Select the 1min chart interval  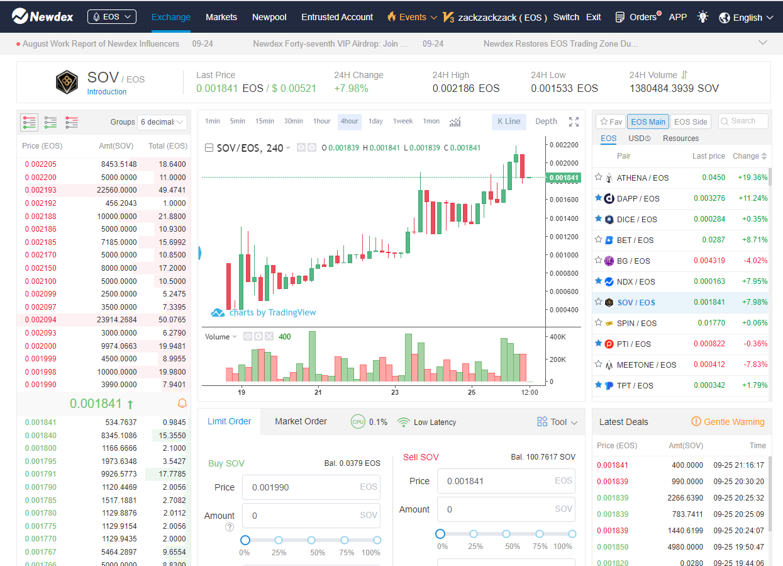click(213, 122)
